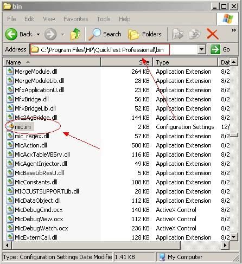Click horizontal scrollbar left arrow
The height and width of the screenshot is (264, 242).
click(x=7, y=246)
